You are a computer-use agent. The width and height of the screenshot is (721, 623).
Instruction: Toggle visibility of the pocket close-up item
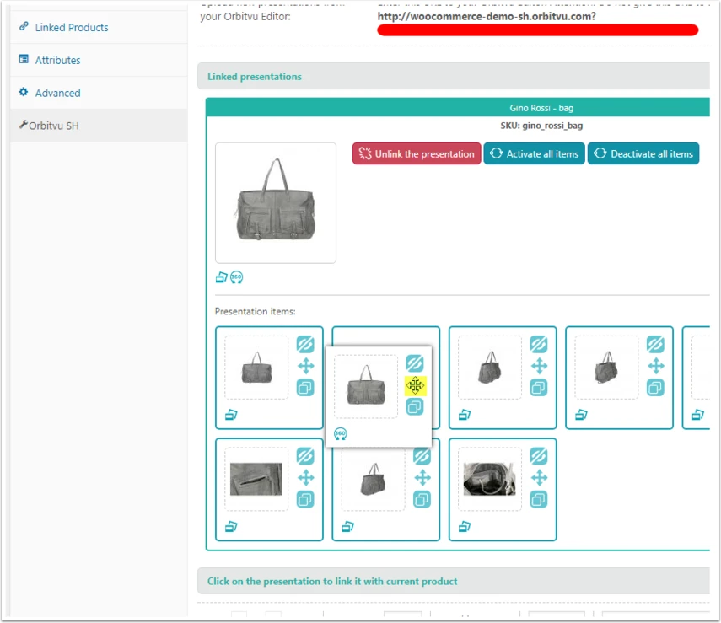305,456
